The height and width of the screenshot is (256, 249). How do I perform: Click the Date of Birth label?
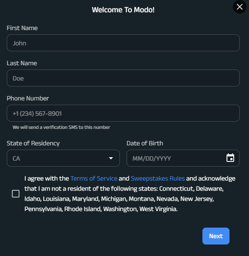[145, 143]
